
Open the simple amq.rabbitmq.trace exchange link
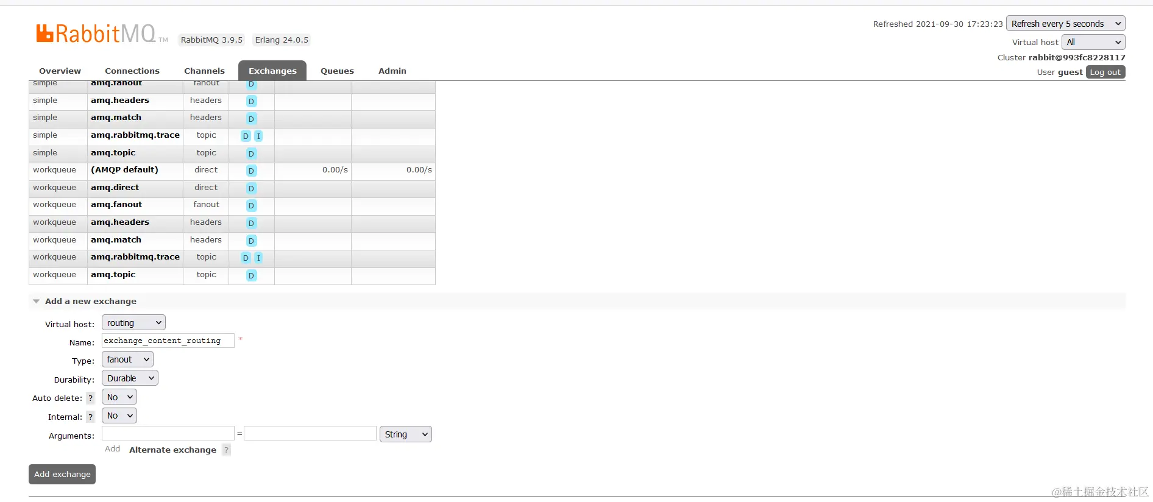pos(135,135)
